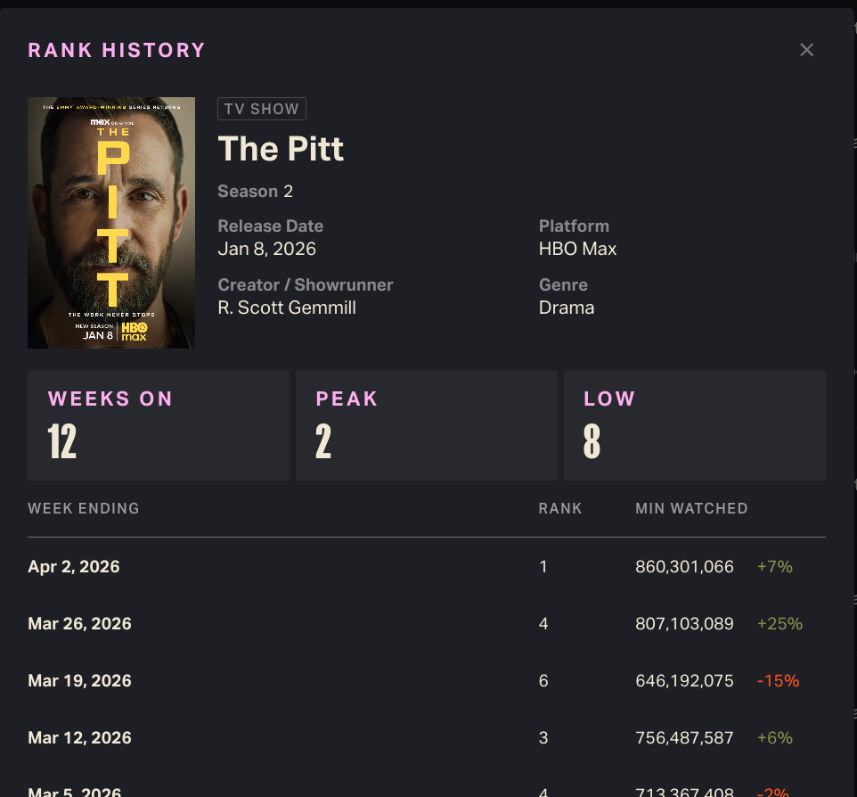The height and width of the screenshot is (797, 857).
Task: Click the 756,487,587 minutes watched value
Action: (x=684, y=738)
